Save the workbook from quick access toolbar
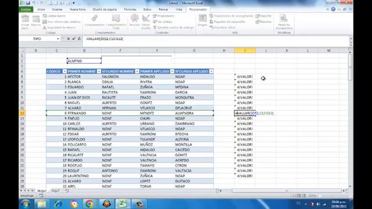 [x=28, y=3]
